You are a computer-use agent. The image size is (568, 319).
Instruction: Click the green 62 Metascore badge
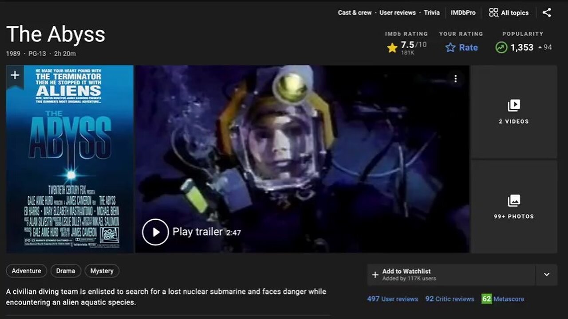pyautogui.click(x=487, y=299)
